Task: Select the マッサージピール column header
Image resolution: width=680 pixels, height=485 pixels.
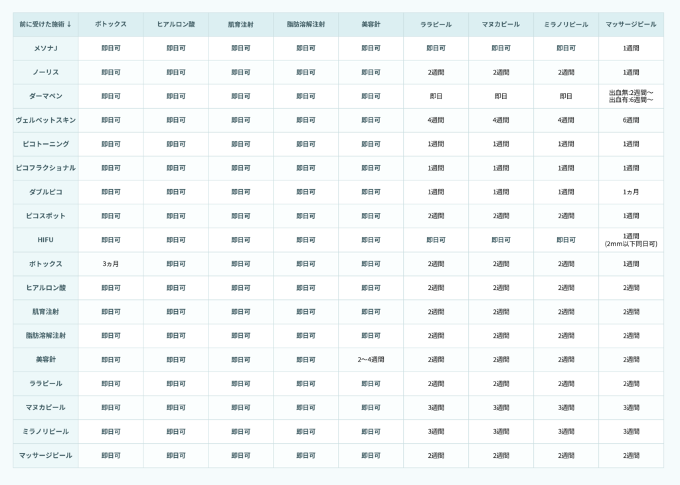Action: pos(631,25)
